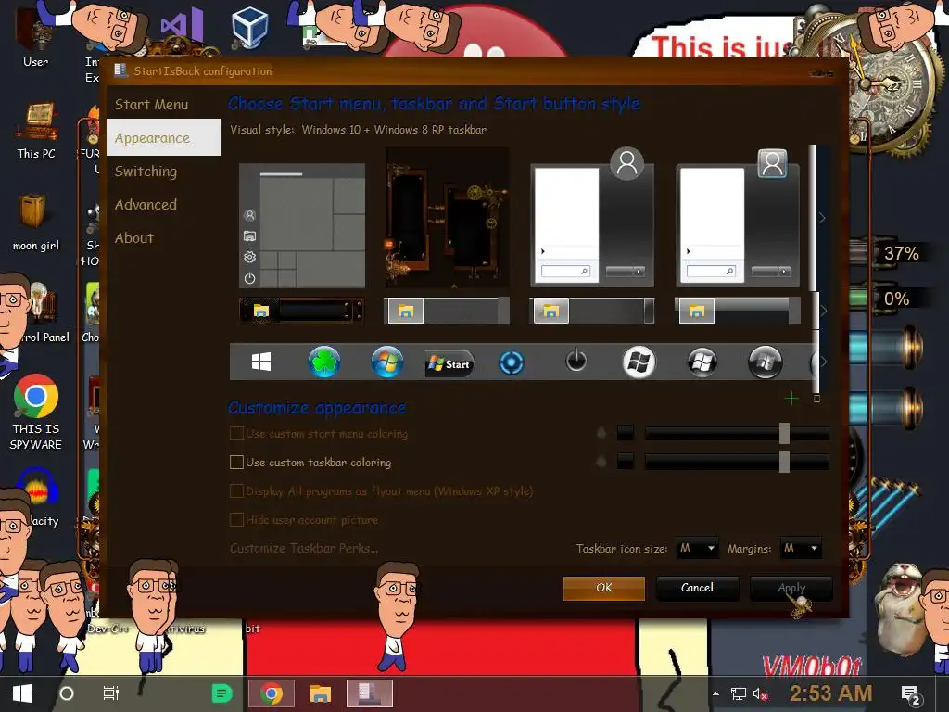This screenshot has height=712, width=949.
Task: Go to the Switching tab
Action: [x=146, y=172]
